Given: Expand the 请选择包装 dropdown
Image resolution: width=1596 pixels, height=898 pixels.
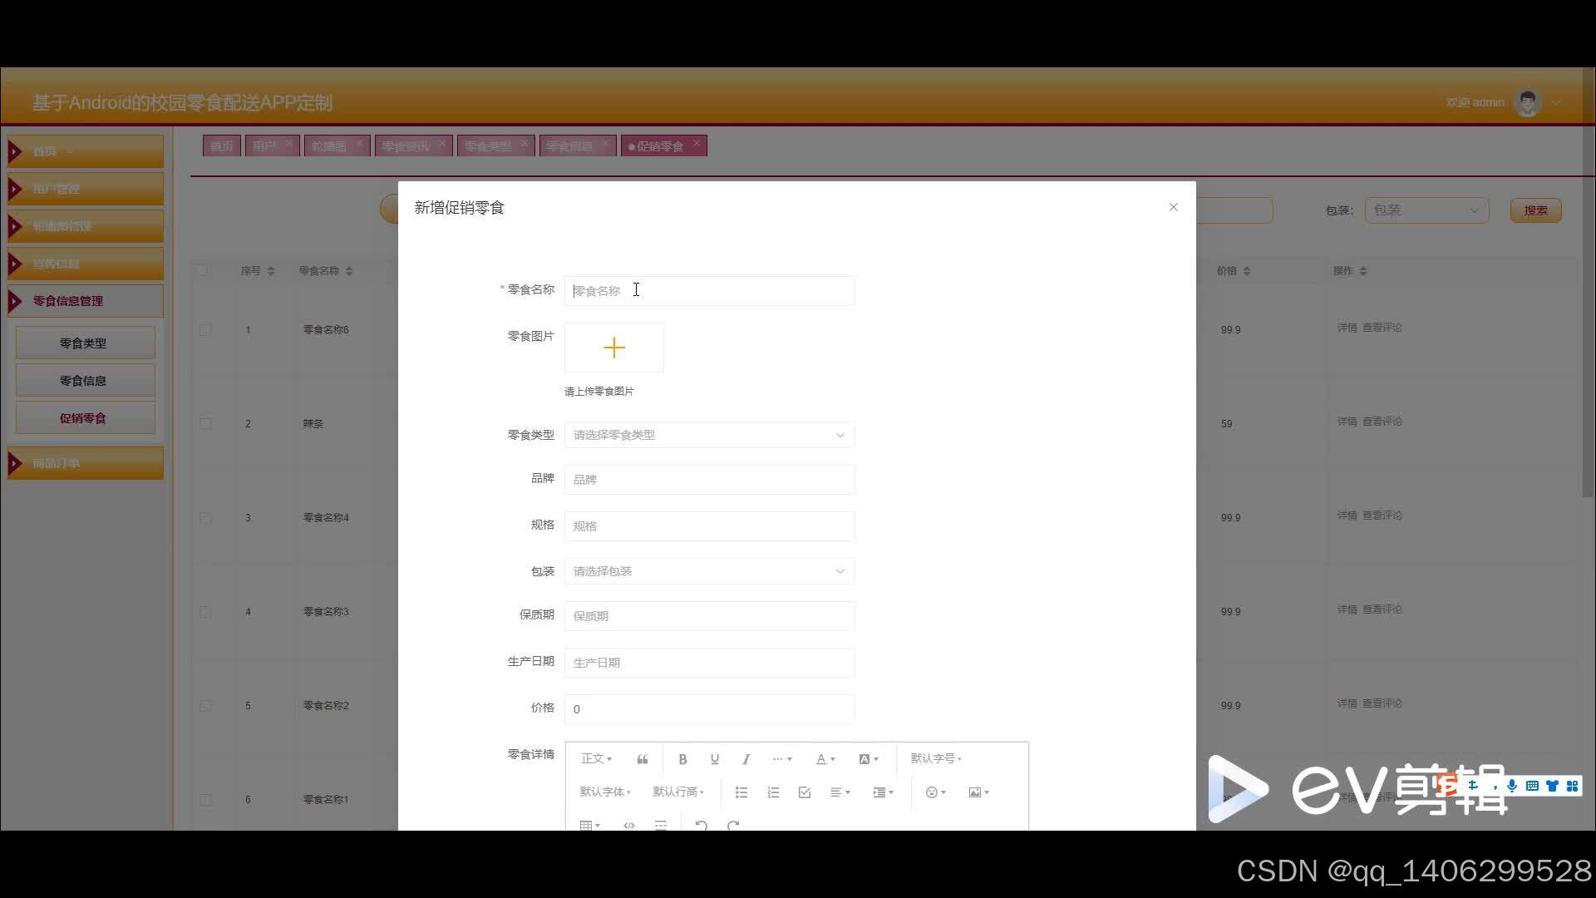Looking at the screenshot, I should point(709,571).
